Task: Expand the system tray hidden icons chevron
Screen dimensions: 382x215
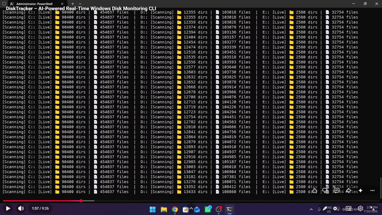Action: pyautogui.click(x=311, y=209)
